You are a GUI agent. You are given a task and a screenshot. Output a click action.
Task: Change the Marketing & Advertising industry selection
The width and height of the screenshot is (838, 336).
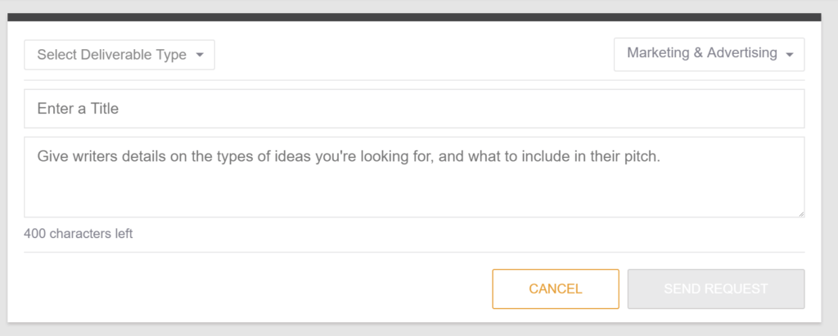click(709, 54)
